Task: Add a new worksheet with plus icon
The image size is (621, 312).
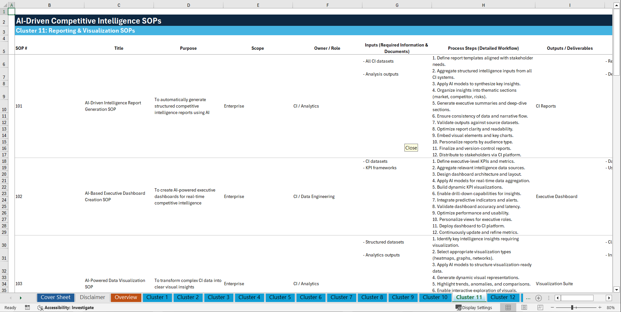Action: [539, 298]
